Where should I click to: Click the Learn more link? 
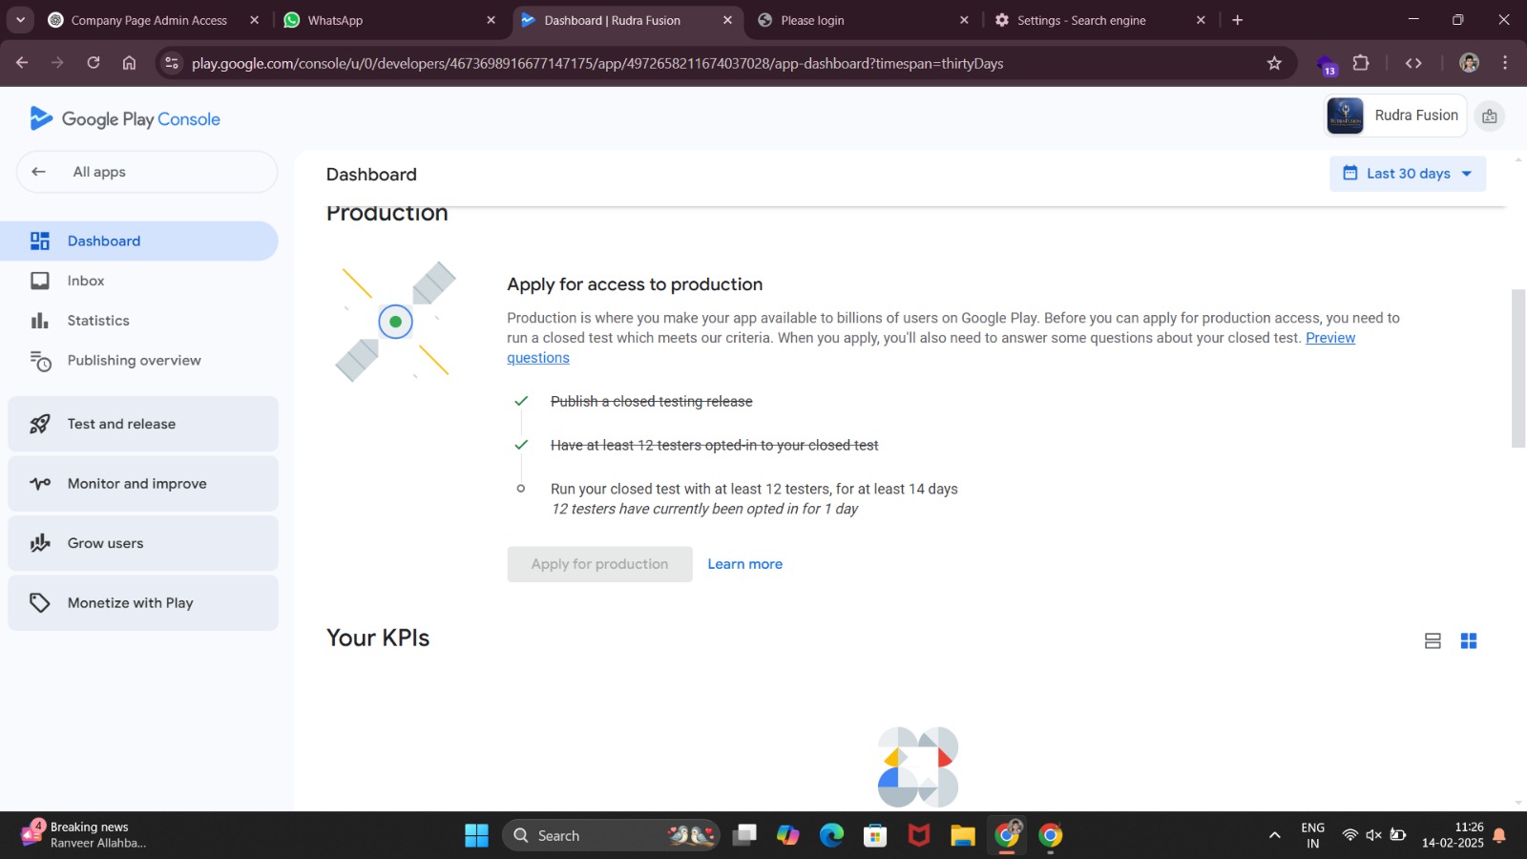pyautogui.click(x=744, y=564)
